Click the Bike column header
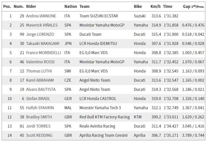Viewport: 207px width, 142px height. pyautogui.click(x=138, y=6)
